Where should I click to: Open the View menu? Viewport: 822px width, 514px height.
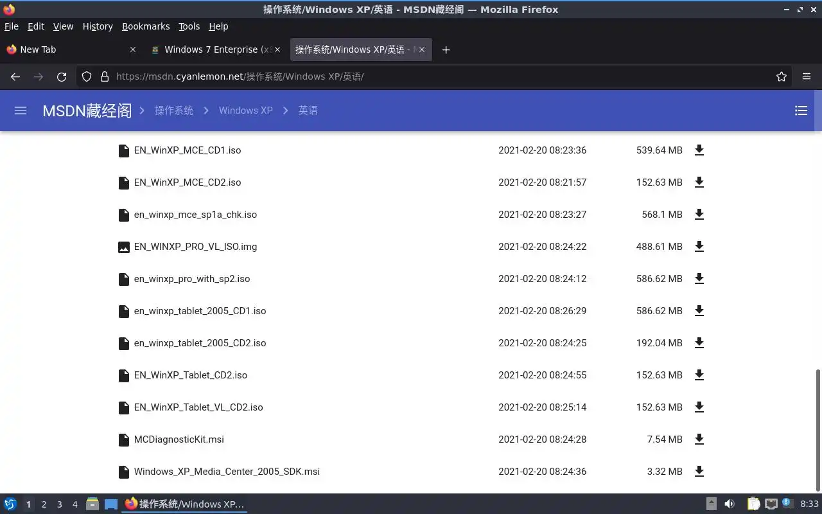pyautogui.click(x=63, y=26)
